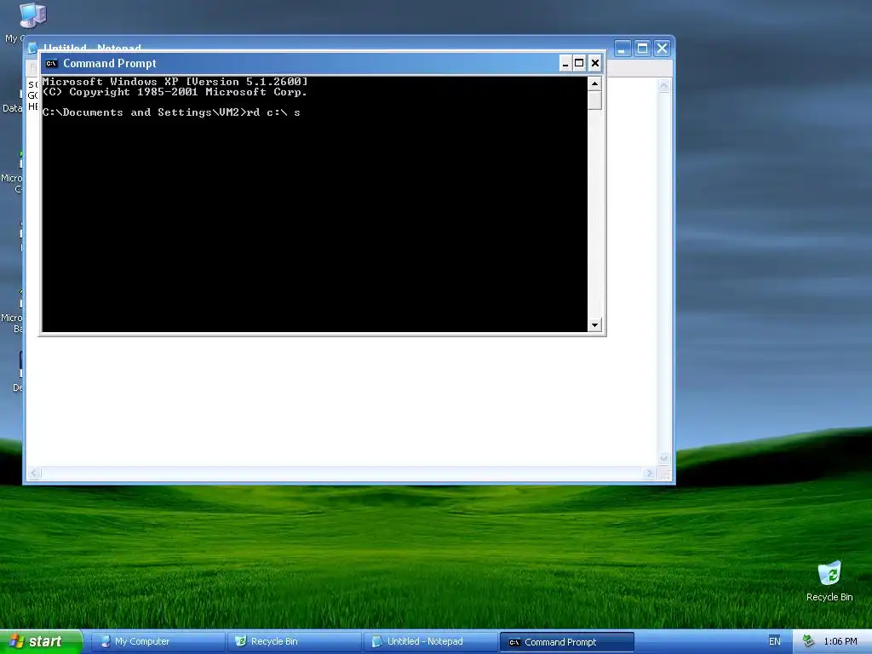Click the EN language indicator

point(774,642)
